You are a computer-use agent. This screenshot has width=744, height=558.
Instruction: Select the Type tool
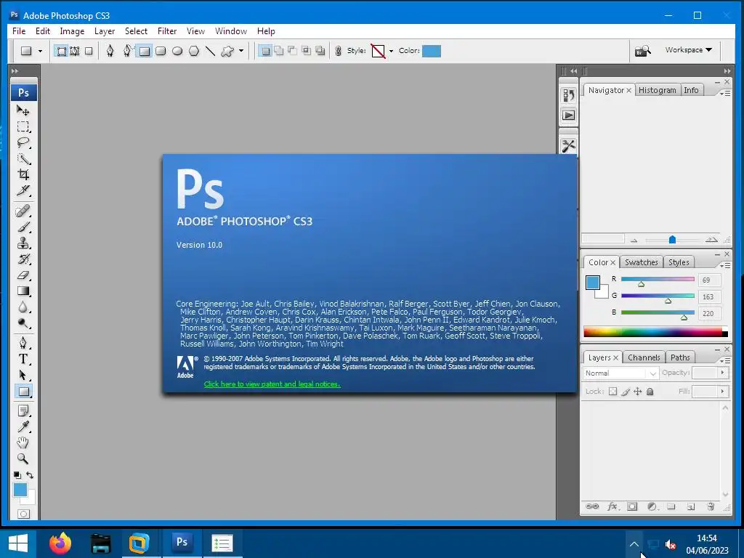pyautogui.click(x=23, y=359)
